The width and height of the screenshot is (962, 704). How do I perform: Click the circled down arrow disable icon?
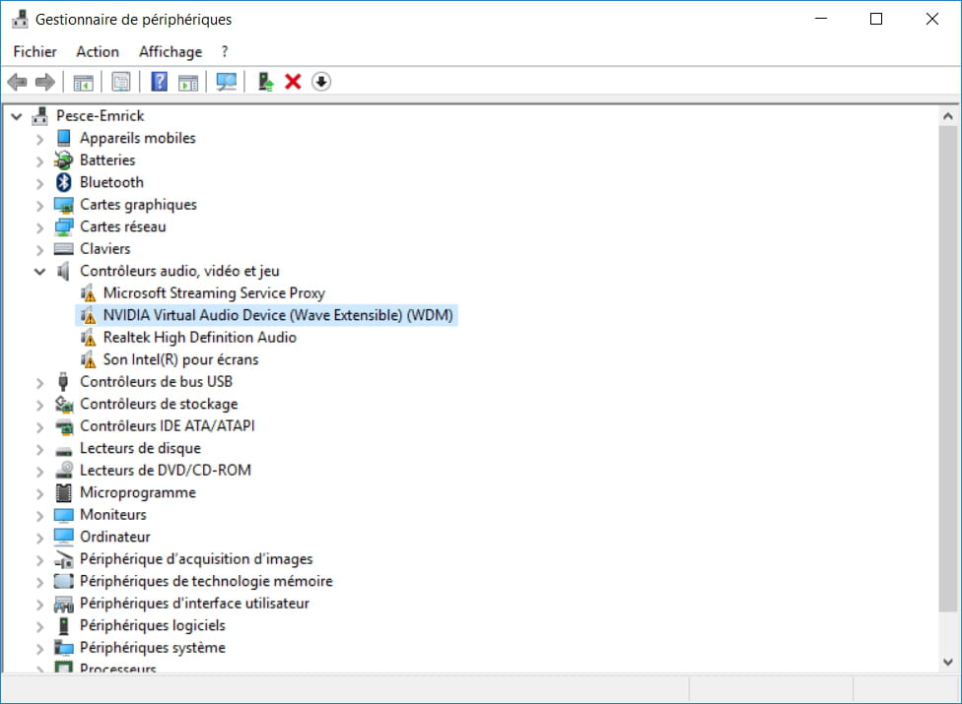click(x=321, y=82)
